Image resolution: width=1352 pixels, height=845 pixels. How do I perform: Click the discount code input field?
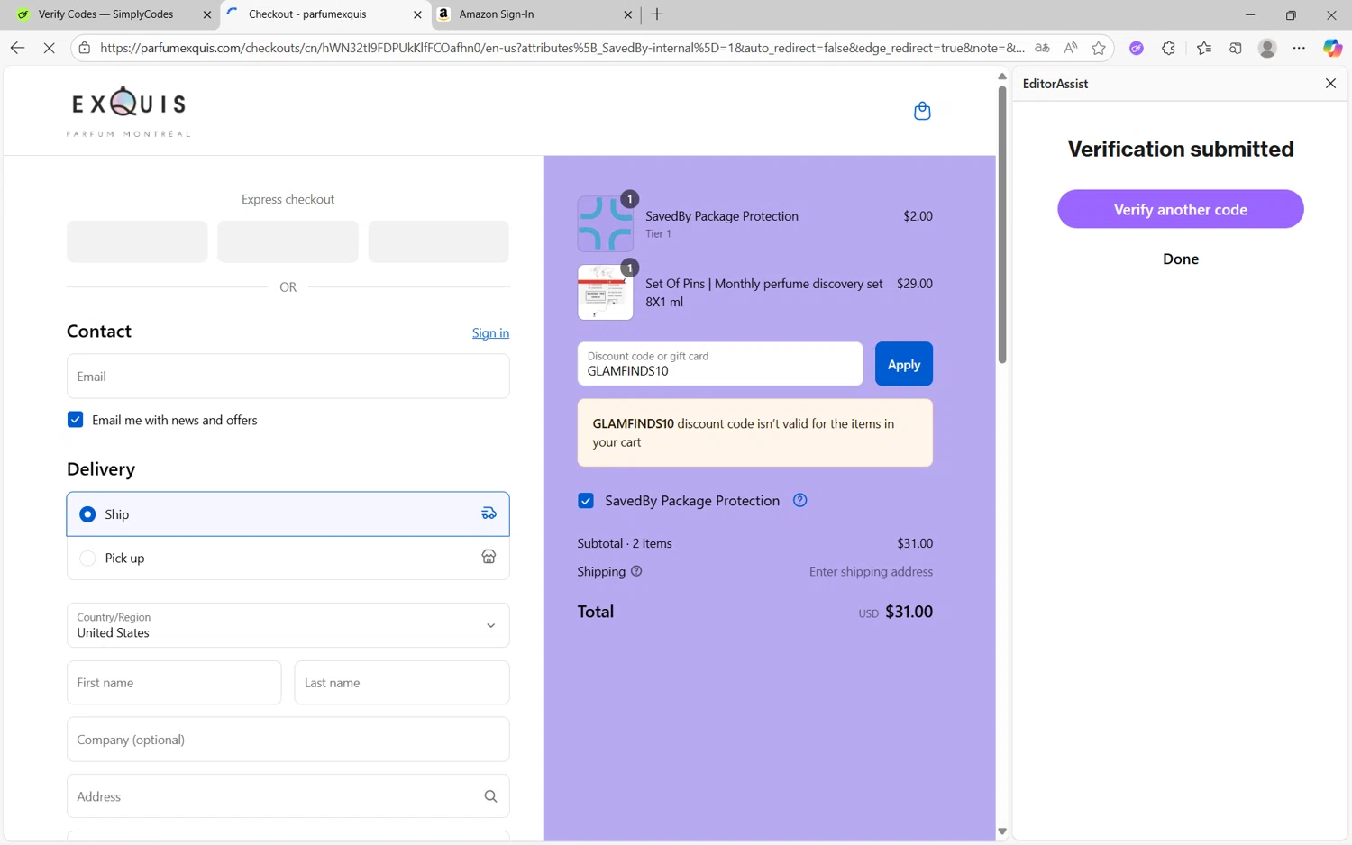(x=719, y=364)
